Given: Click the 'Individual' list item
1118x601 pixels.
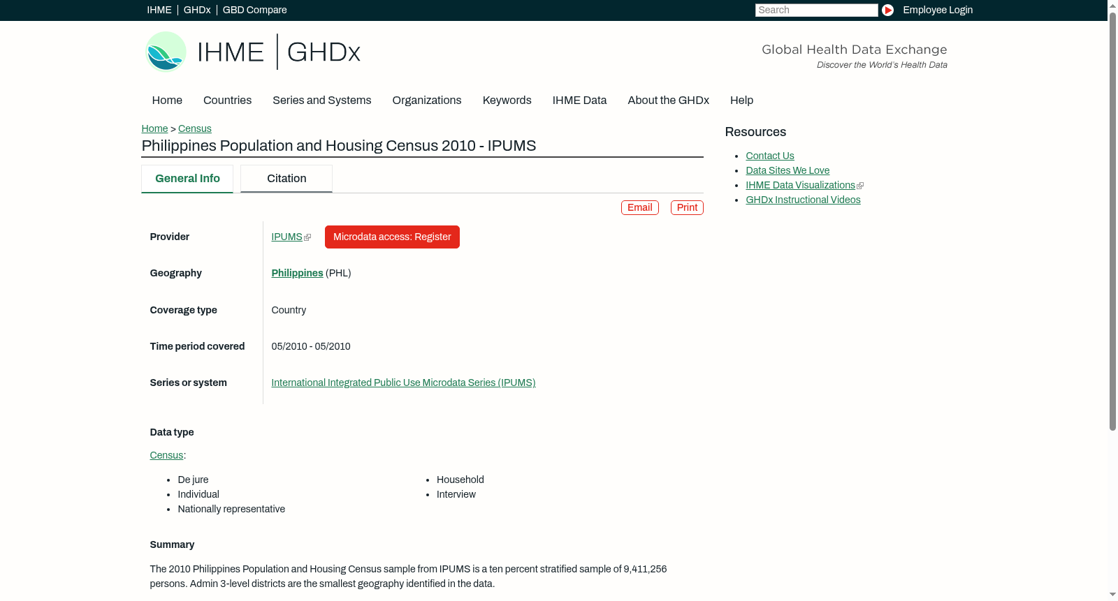Looking at the screenshot, I should pyautogui.click(x=198, y=495).
